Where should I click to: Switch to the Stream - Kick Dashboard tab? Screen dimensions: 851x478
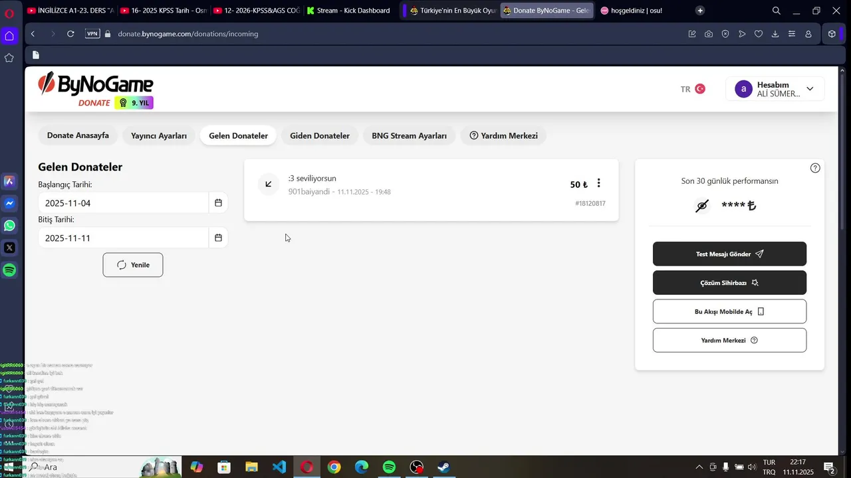[x=350, y=11]
